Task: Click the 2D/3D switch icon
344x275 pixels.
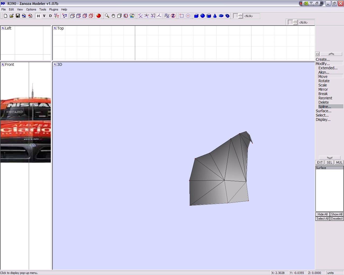Action: [167, 16]
